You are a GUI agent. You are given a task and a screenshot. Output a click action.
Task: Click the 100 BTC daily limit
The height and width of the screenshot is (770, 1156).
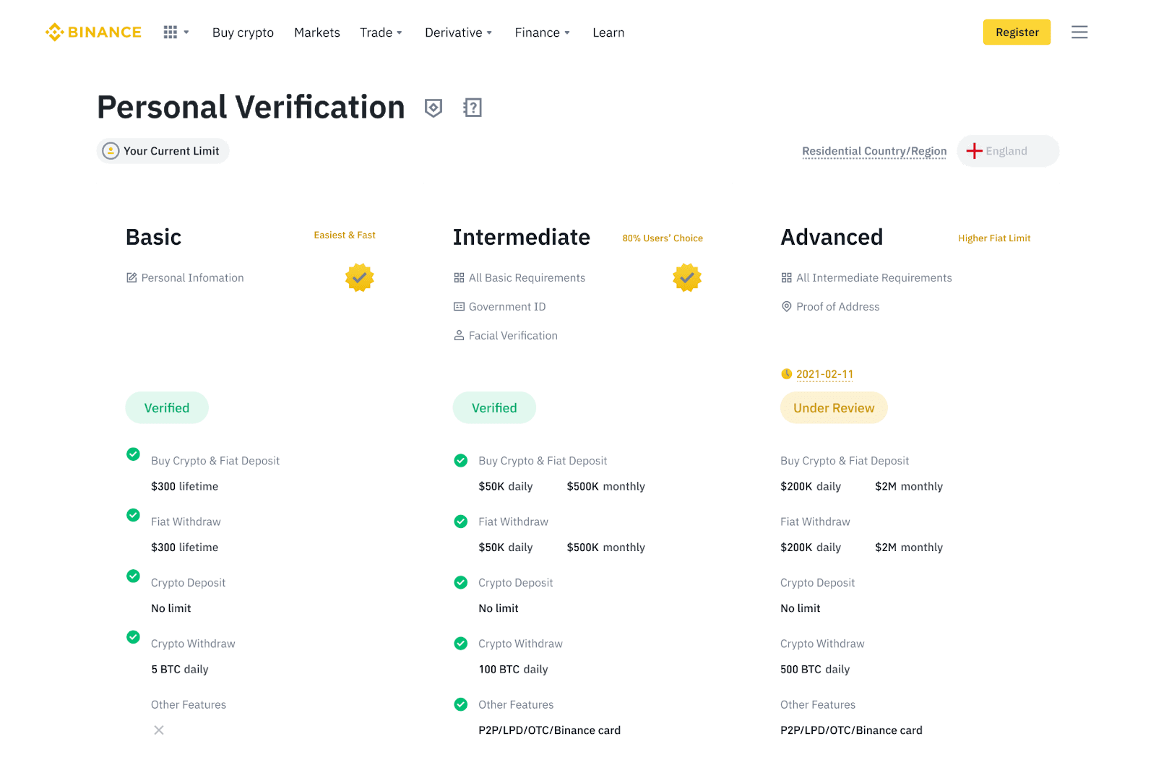click(x=513, y=670)
